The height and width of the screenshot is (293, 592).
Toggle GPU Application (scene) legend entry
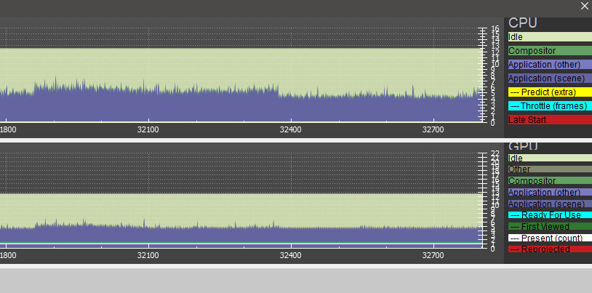pyautogui.click(x=550, y=204)
